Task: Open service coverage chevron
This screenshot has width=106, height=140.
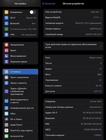Action: click(x=101, y=46)
